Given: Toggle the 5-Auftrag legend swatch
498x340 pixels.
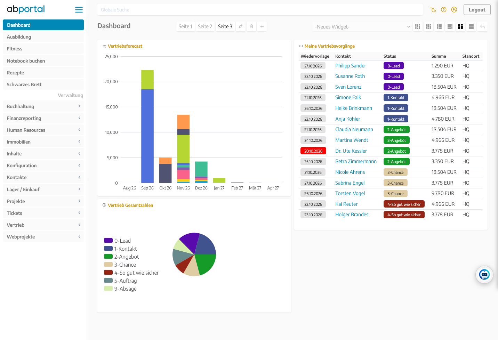Looking at the screenshot, I should pos(108,281).
